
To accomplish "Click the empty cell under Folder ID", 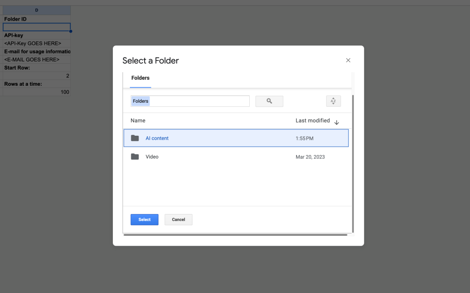I will [x=37, y=27].
